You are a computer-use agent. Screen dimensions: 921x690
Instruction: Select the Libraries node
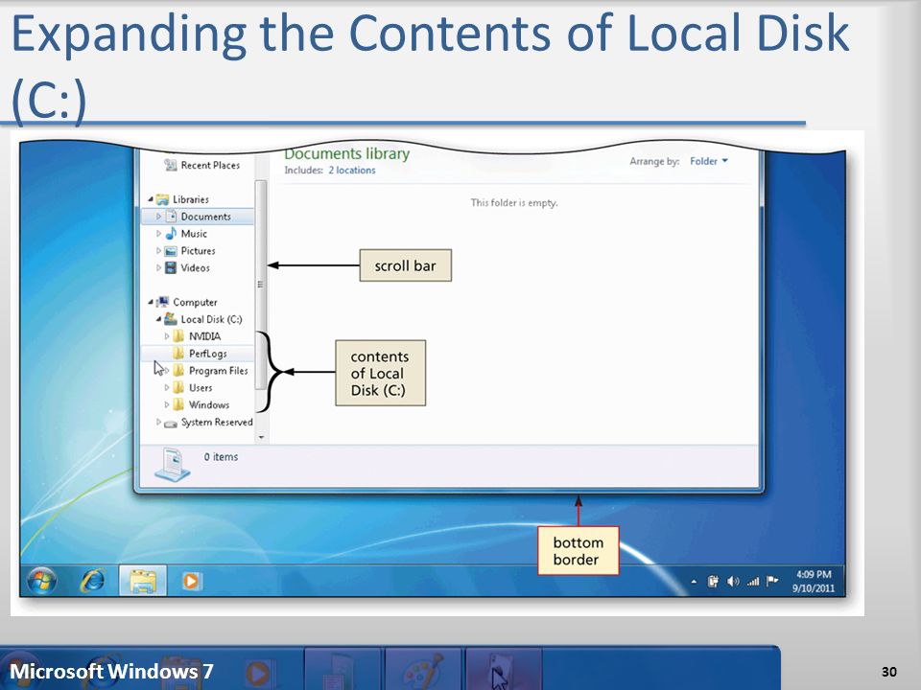pyautogui.click(x=190, y=199)
